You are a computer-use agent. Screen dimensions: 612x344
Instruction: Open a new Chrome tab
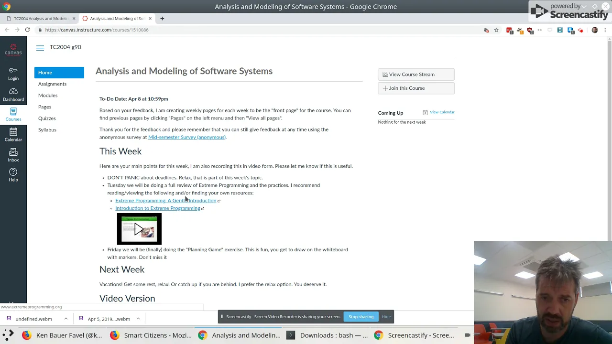tap(162, 18)
